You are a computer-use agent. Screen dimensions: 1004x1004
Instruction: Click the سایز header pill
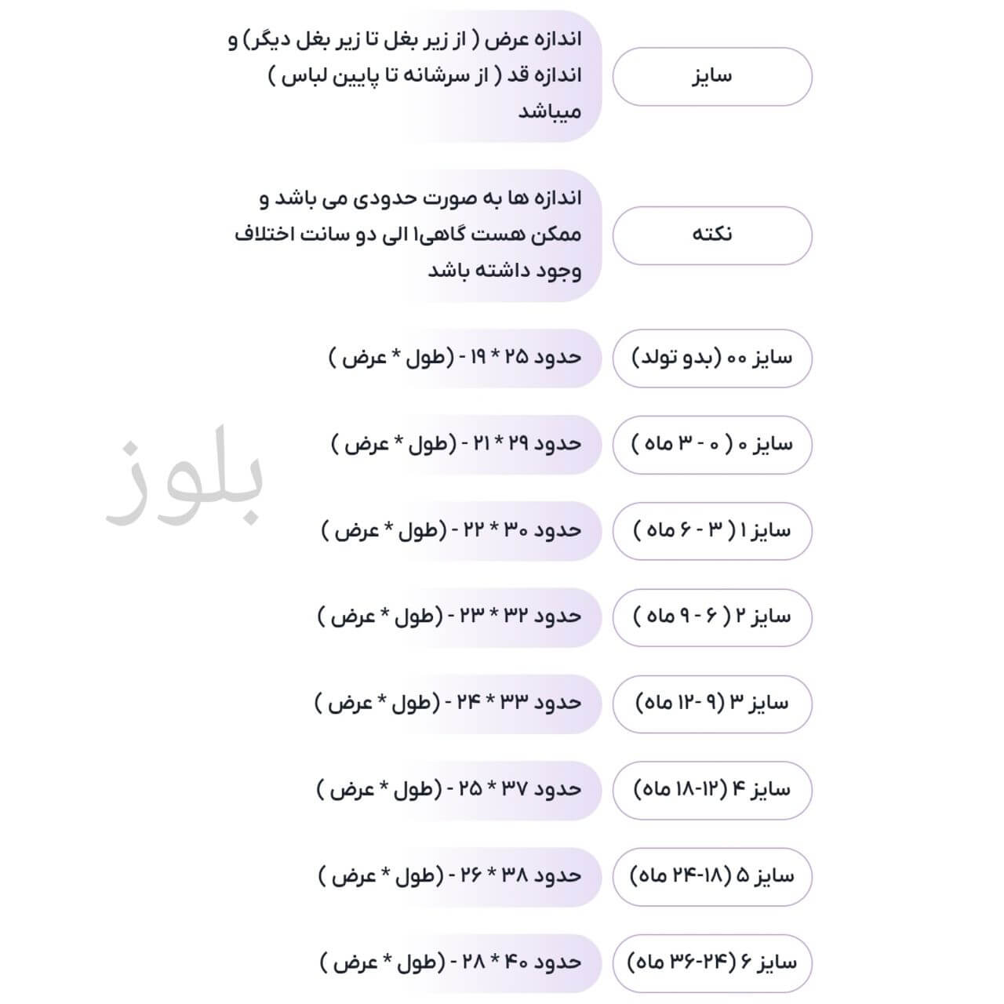pyautogui.click(x=711, y=77)
